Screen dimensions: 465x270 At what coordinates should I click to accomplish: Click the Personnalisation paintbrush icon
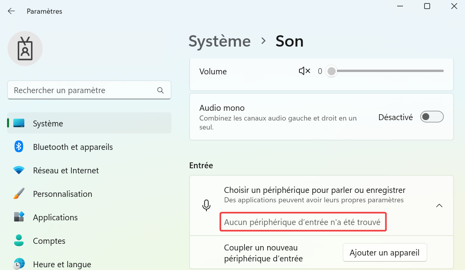tap(19, 194)
